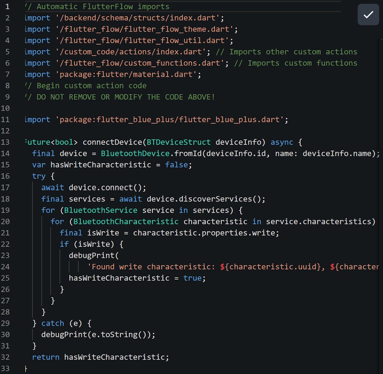This screenshot has height=374, width=383.
Task: Click the catch keyword
Action: (52, 323)
